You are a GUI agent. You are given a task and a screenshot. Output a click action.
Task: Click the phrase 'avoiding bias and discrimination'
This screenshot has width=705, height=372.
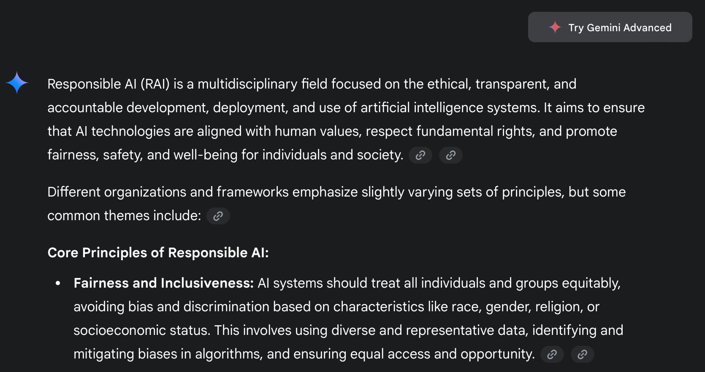[171, 307]
